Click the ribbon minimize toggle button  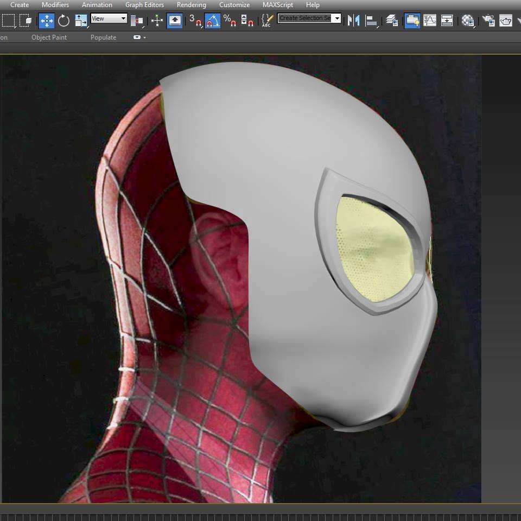click(137, 37)
